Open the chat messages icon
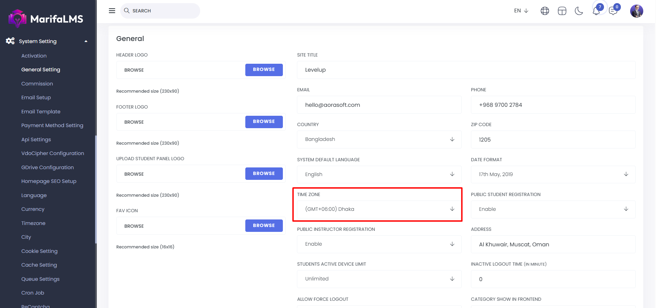The image size is (656, 308). [x=613, y=11]
